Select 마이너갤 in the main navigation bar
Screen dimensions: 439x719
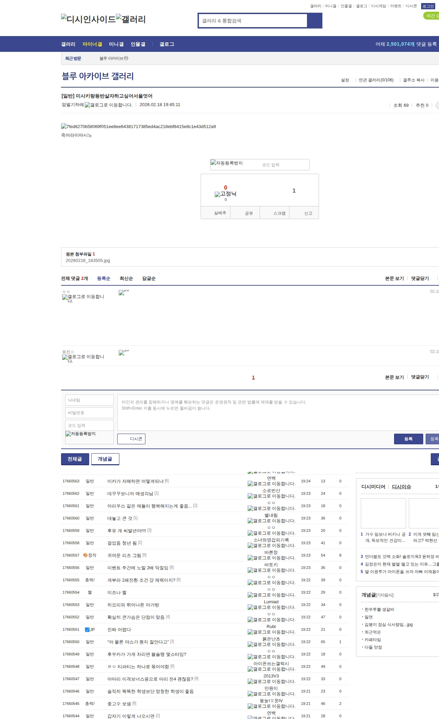92,44
